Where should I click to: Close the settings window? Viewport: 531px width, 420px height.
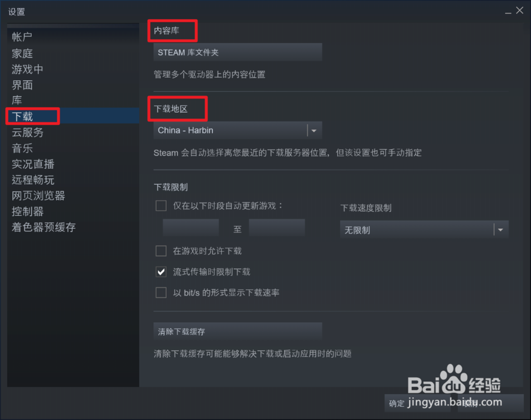pyautogui.click(x=519, y=11)
